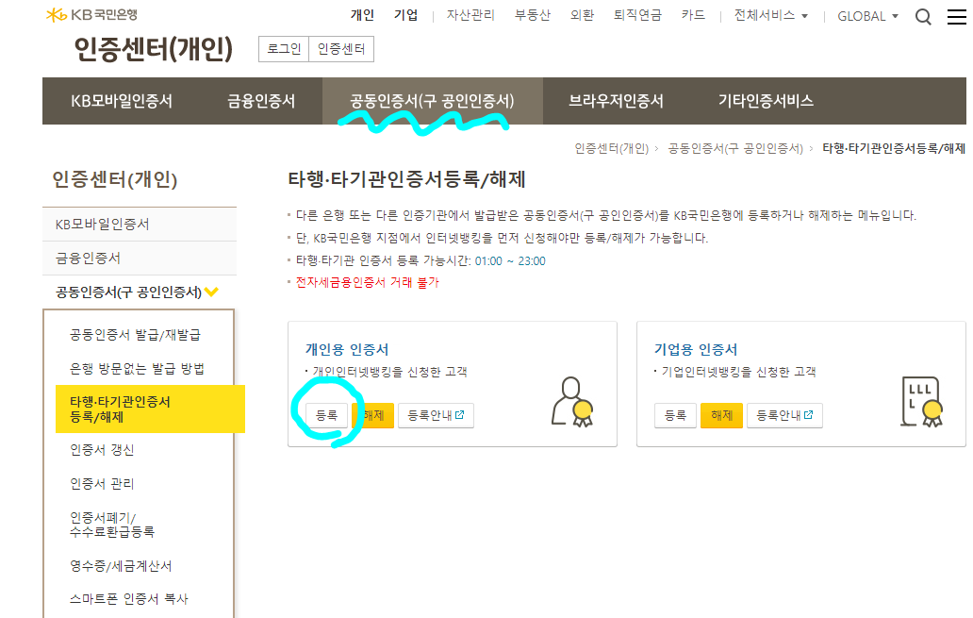
Task: Click the personal certificate person badge icon
Action: click(572, 402)
